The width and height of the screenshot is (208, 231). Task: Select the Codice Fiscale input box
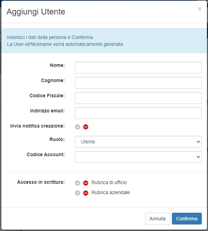[138, 98]
